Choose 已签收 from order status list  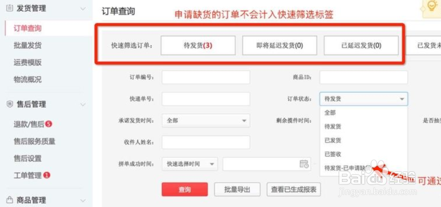[333, 154]
